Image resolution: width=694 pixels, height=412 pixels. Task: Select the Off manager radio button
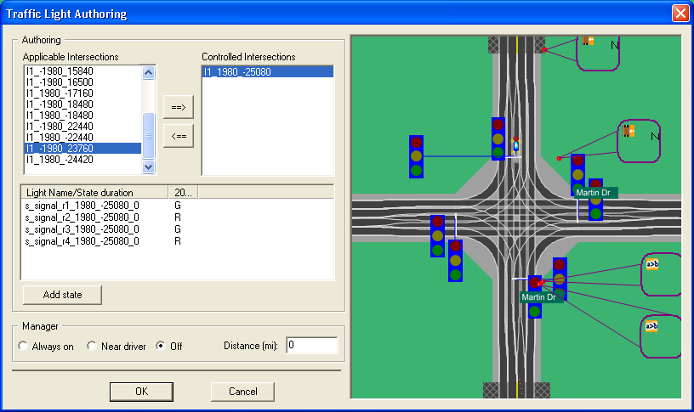tap(161, 346)
